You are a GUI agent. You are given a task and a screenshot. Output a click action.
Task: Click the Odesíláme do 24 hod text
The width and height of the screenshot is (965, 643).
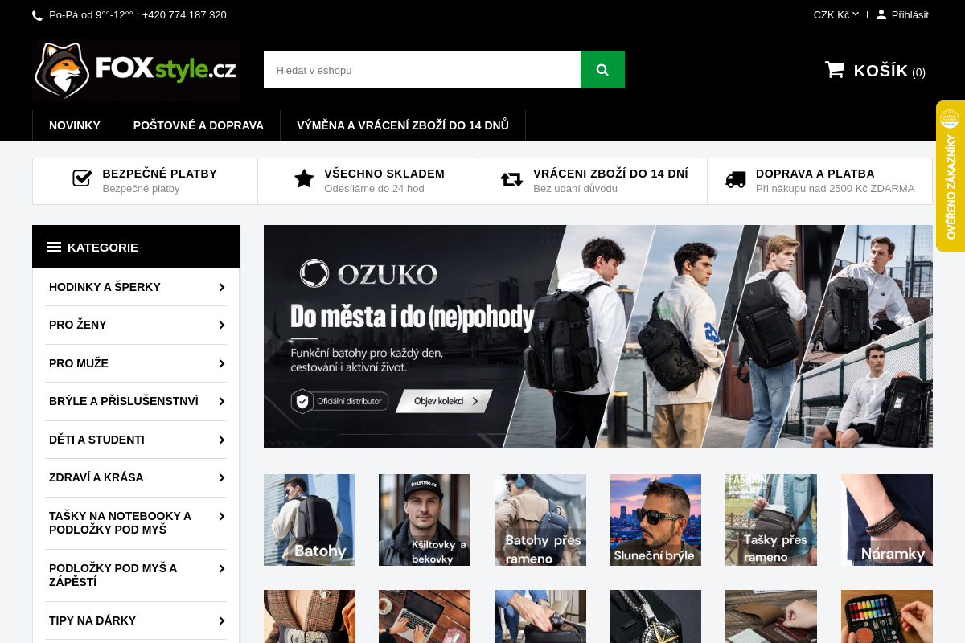[x=374, y=189]
